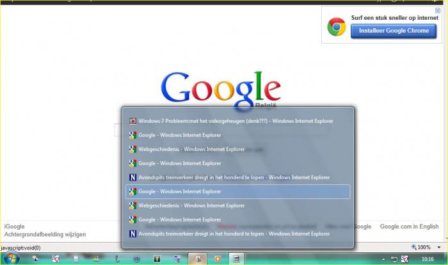Click the Windows Media Player orange taskbar icon

tap(218, 259)
